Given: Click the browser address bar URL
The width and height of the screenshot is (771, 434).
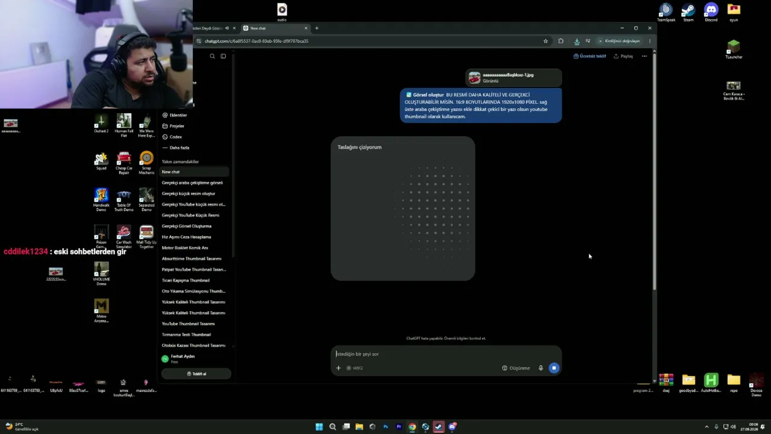Looking at the screenshot, I should click(257, 41).
